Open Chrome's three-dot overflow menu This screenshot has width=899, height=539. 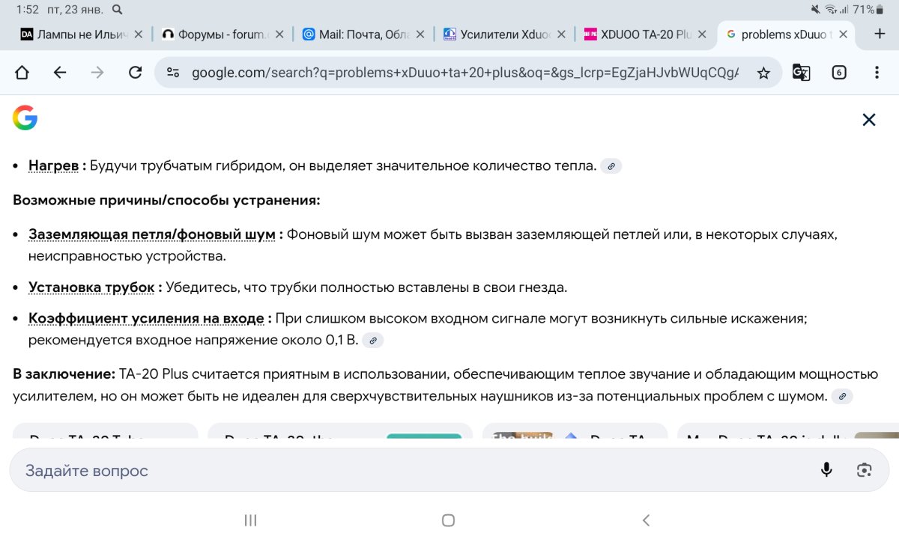point(877,73)
